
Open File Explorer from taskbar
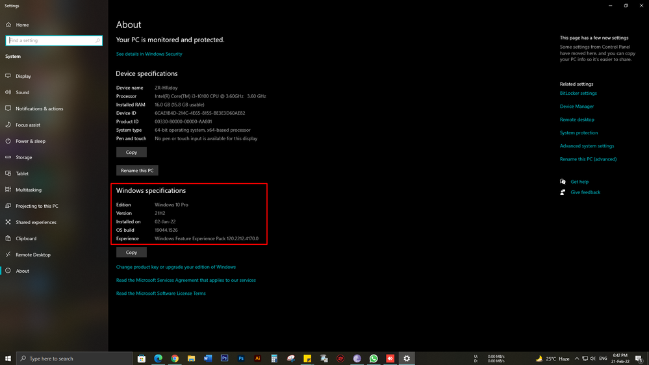[191, 359]
